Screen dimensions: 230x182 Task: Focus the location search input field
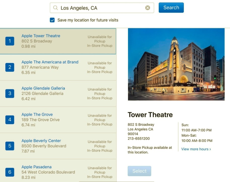[101, 8]
